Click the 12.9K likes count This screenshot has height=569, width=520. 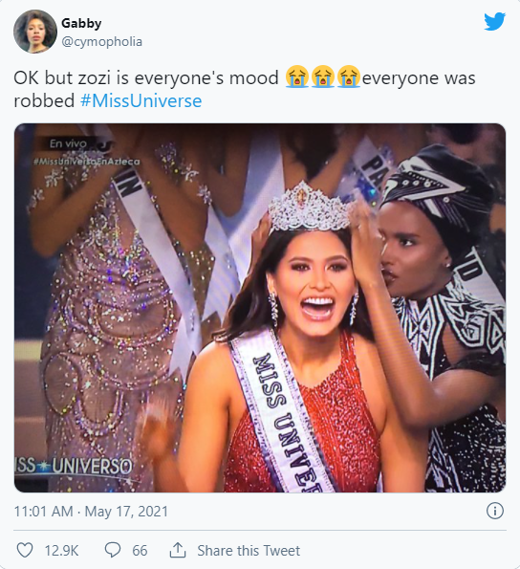61,551
